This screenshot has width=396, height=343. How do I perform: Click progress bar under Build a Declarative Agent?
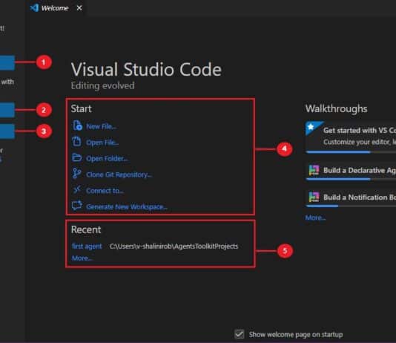pos(351,179)
